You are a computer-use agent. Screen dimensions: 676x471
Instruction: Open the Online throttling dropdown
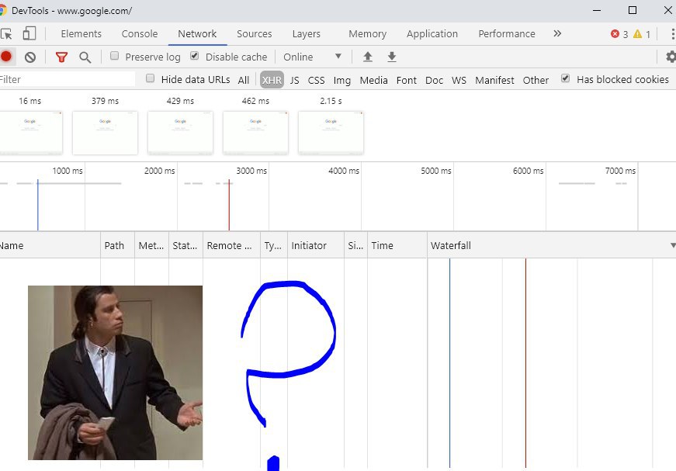pos(312,57)
